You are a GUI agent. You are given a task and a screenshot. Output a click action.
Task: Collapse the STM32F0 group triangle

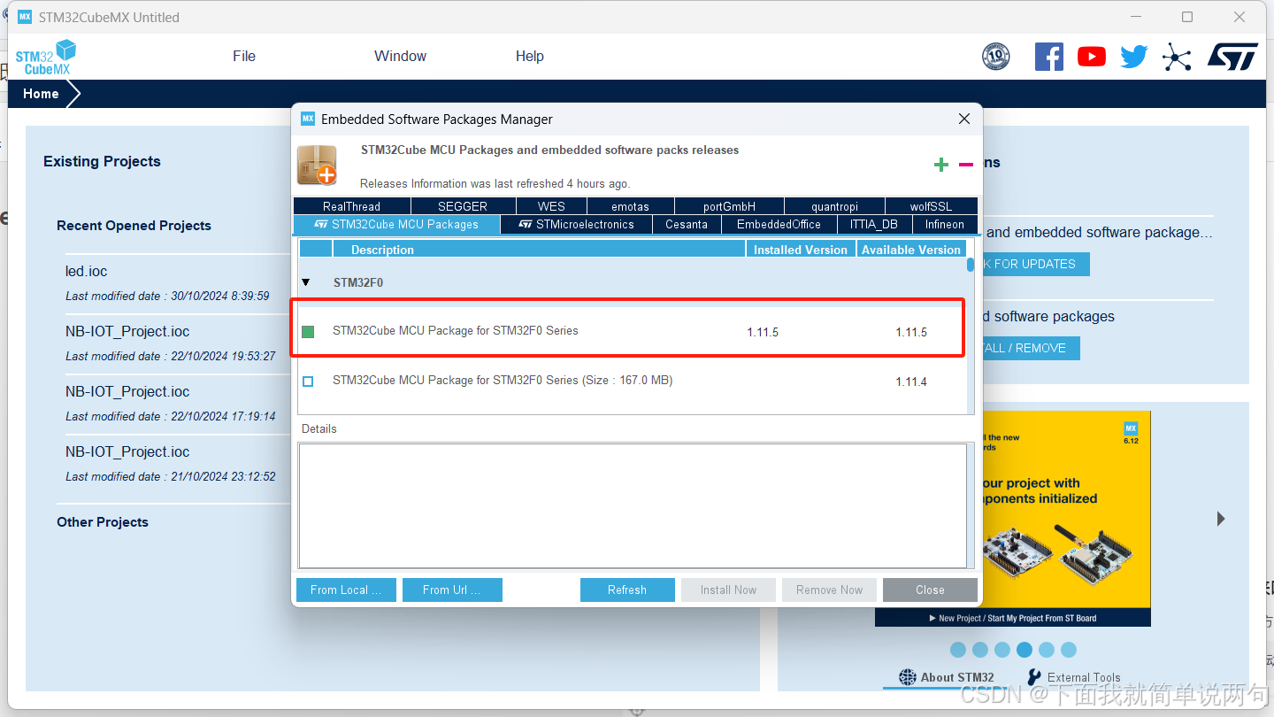tap(306, 283)
